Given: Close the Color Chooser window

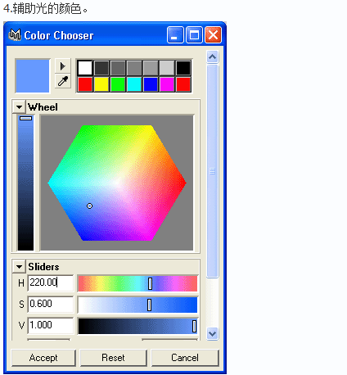Looking at the screenshot, I should click(213, 35).
